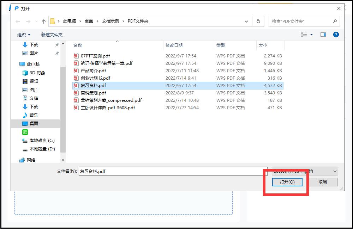Click the search magnifier icon
353x229 pixels.
334,21
